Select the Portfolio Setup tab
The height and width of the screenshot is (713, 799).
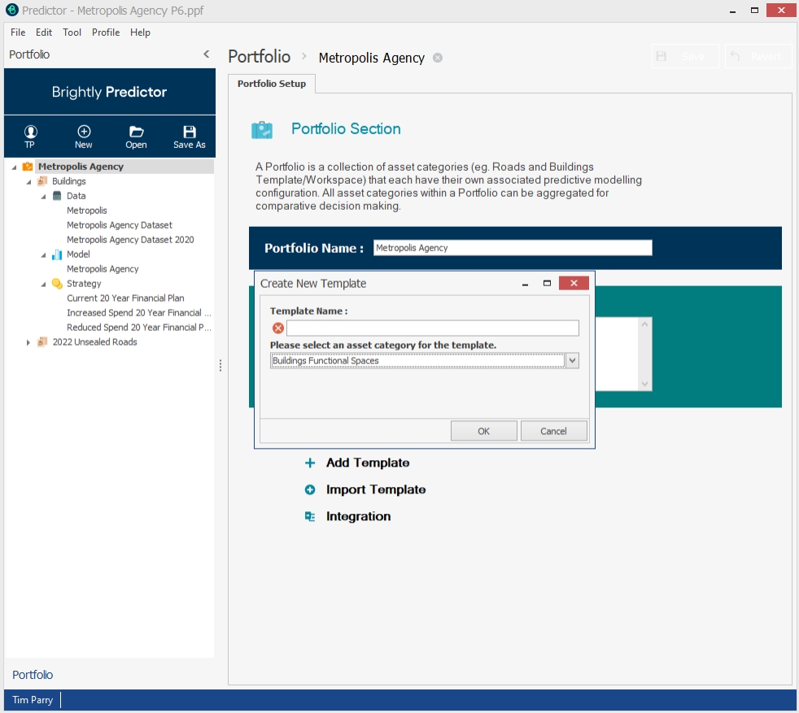click(x=272, y=84)
